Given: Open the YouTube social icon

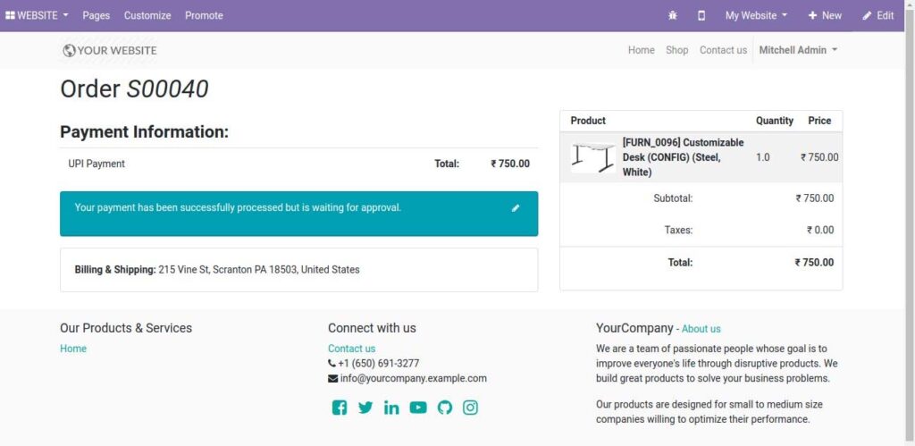Looking at the screenshot, I should tap(418, 408).
